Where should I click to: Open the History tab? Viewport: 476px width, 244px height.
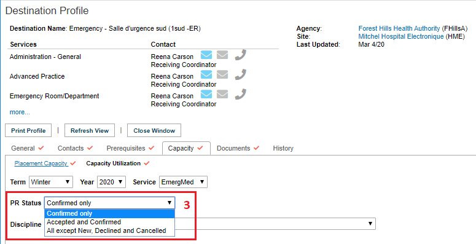tap(283, 148)
